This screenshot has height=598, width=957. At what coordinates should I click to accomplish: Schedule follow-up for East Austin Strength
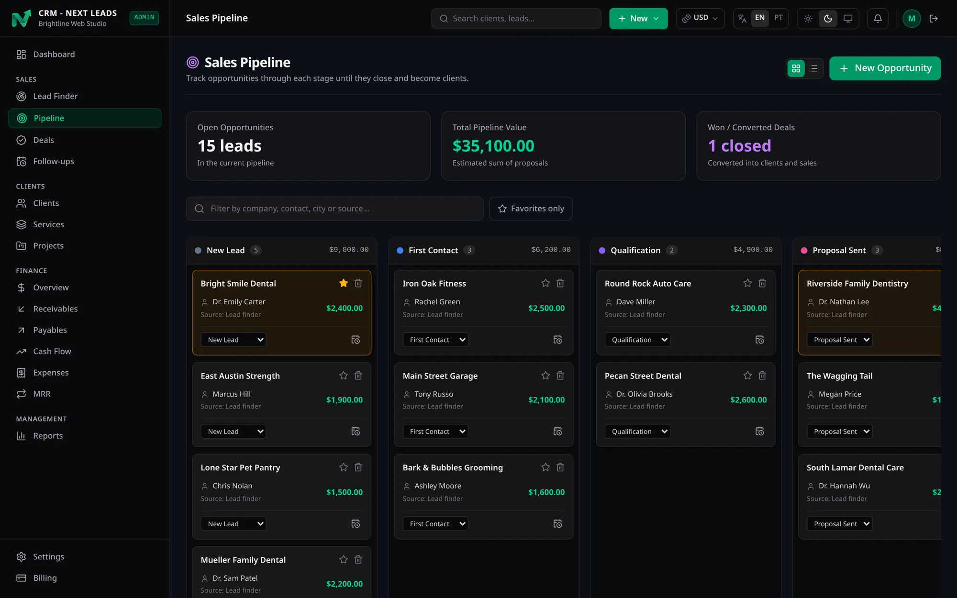pos(356,432)
